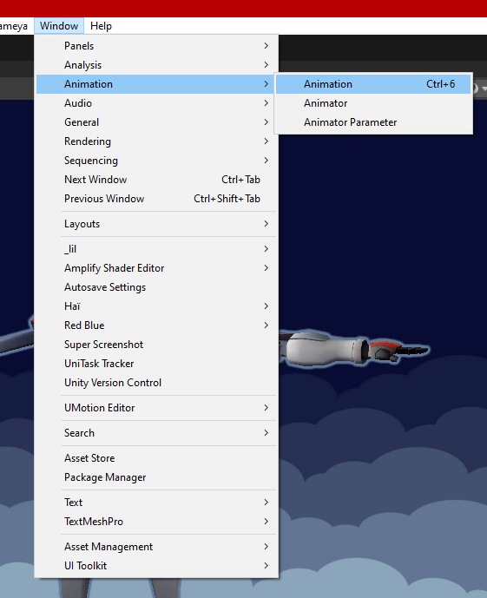Expand the Sequencing submenu
This screenshot has height=598, width=487.
156,161
